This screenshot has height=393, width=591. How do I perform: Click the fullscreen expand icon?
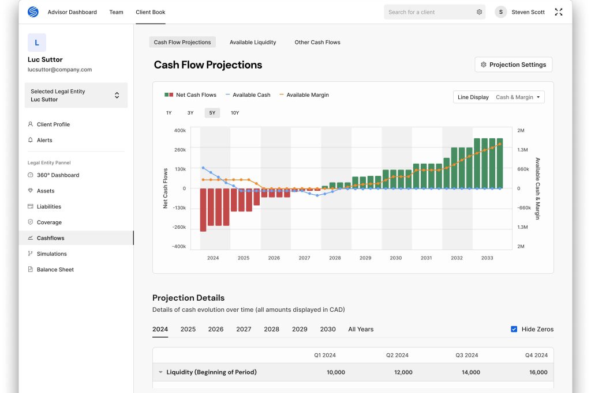559,12
